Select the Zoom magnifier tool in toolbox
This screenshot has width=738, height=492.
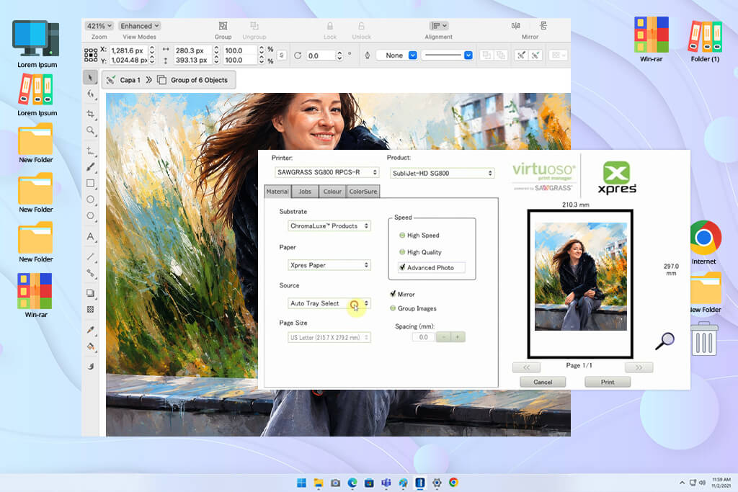pos(90,131)
